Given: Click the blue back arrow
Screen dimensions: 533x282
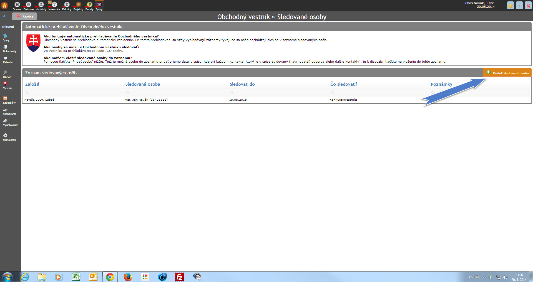Looking at the screenshot, I should click(x=4, y=16).
